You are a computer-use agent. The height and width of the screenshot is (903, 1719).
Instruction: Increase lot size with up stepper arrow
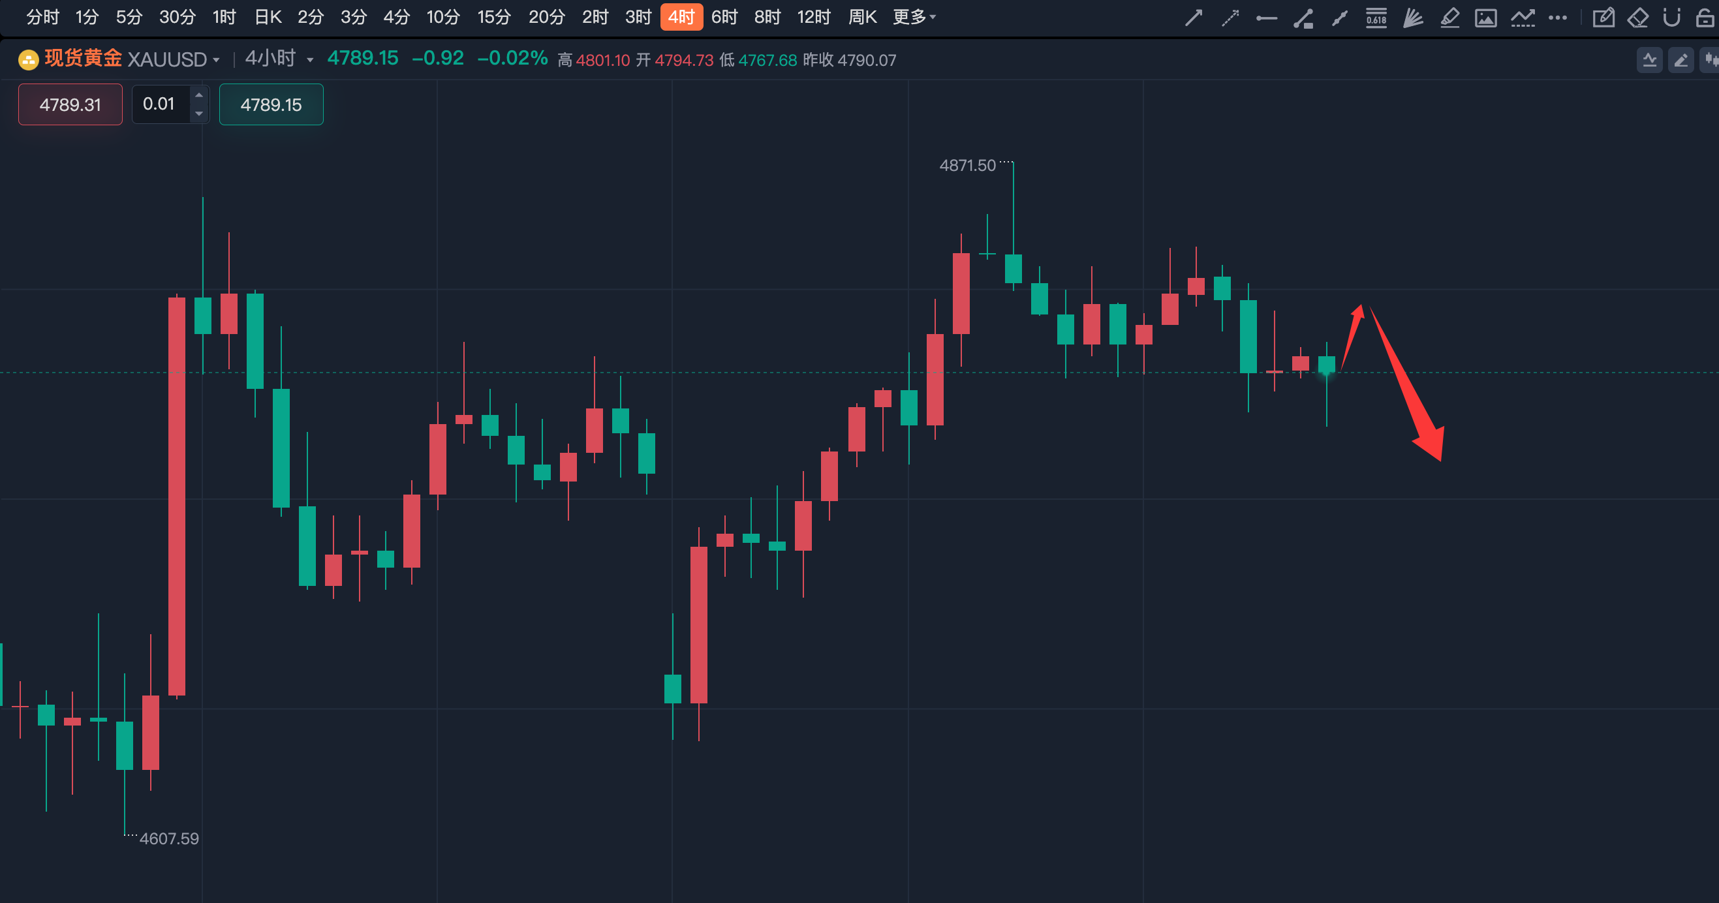pos(199,95)
